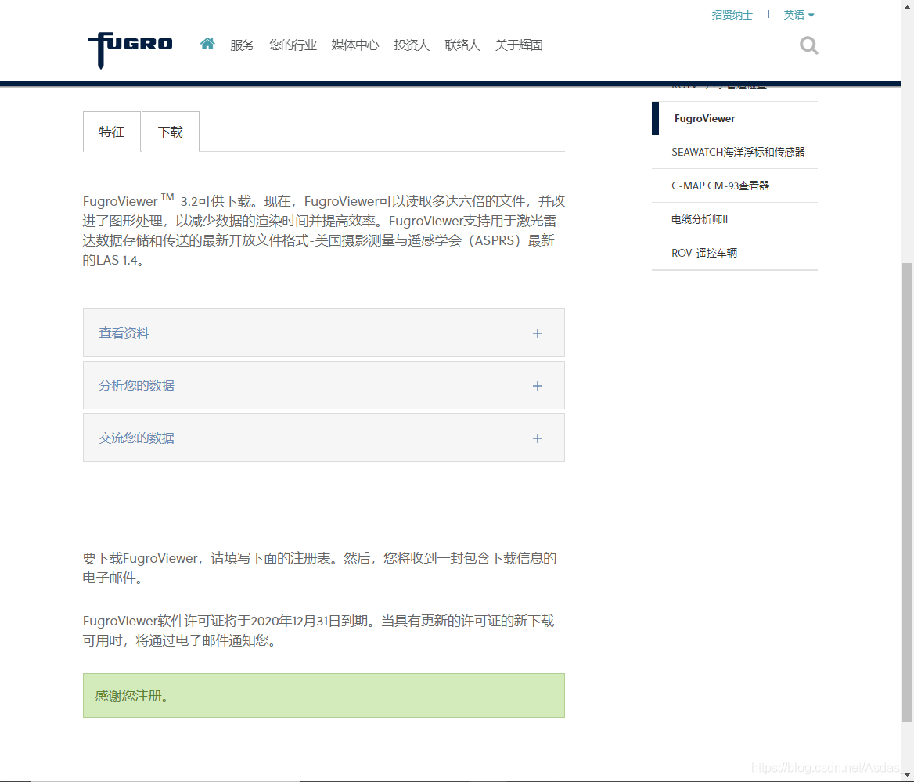Open the 您的行业 menu
Screen dimensions: 914x782
pos(293,45)
